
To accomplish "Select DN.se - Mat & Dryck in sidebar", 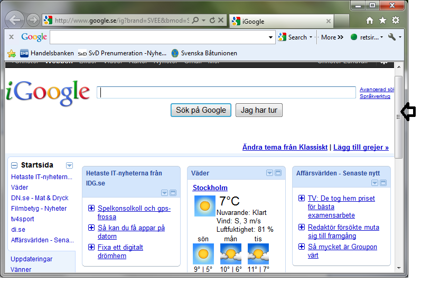I will [40, 198].
